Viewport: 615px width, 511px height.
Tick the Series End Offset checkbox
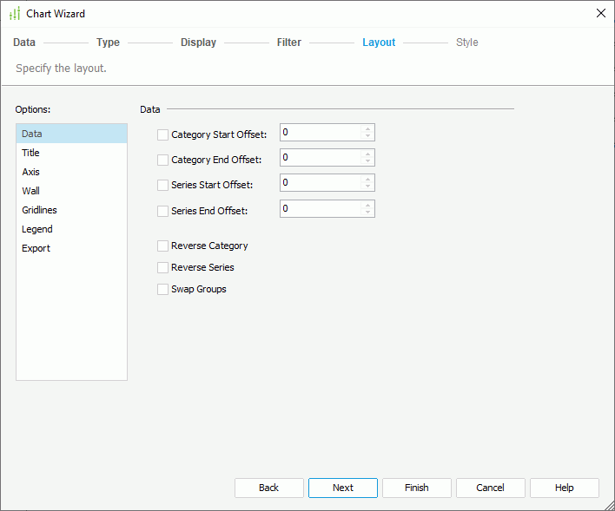pos(162,211)
